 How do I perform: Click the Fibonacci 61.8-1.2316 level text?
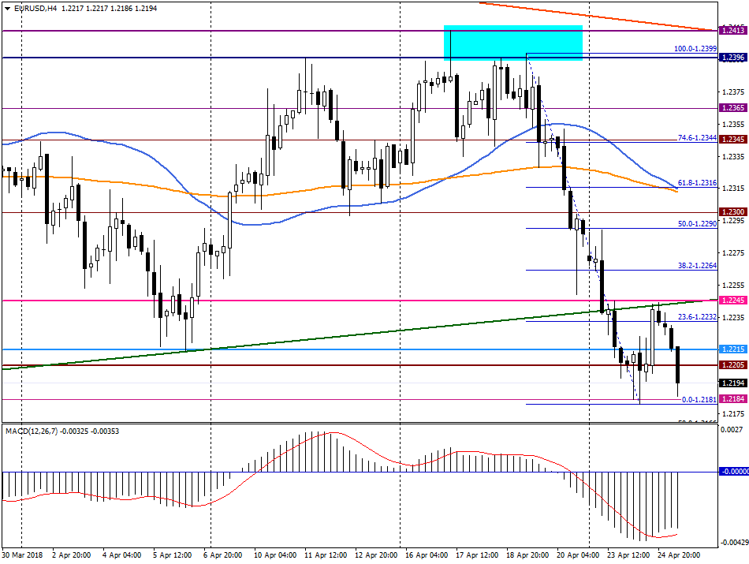pyautogui.click(x=697, y=183)
